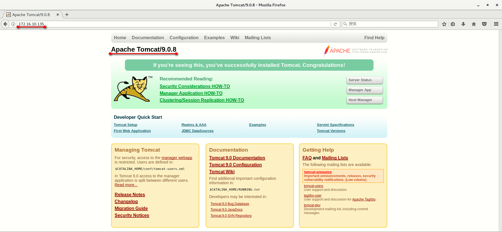502x232 pixels.
Task: Open Tomcat Wiki link
Action: pyautogui.click(x=222, y=172)
